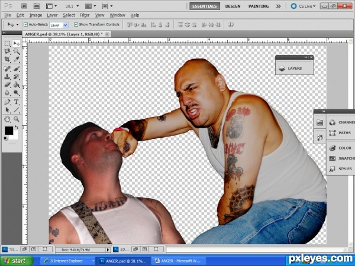Toggle Show Transform Controls checkbox
The image size is (355, 266).
(76, 24)
